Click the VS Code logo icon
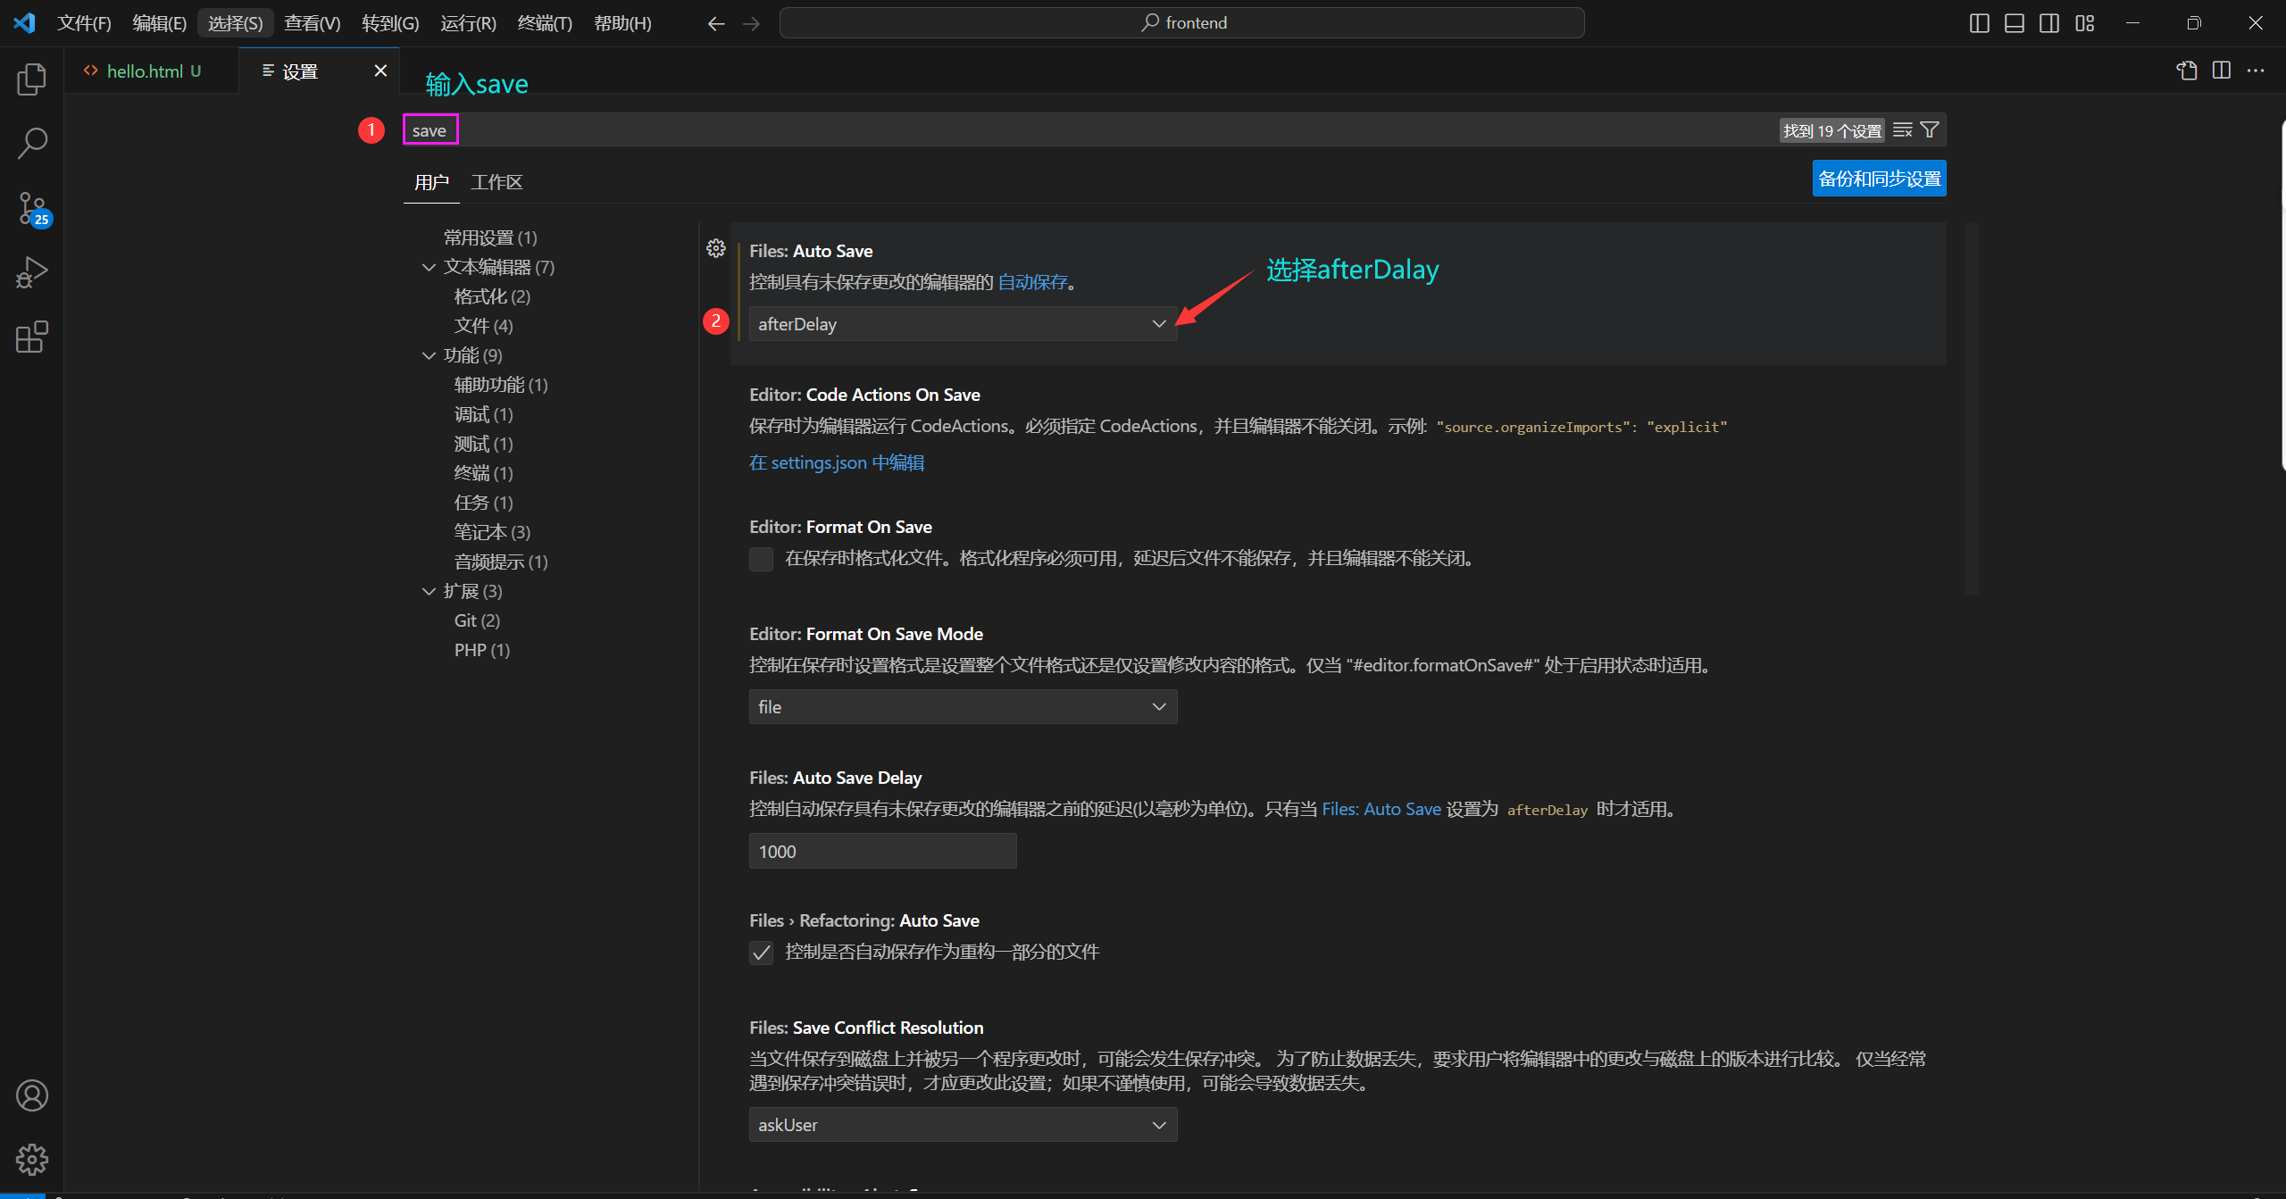Screen dimensions: 2286x1199 (x=24, y=22)
